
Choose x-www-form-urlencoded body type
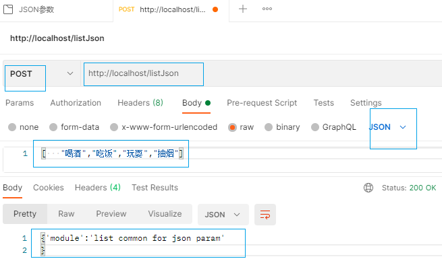114,127
